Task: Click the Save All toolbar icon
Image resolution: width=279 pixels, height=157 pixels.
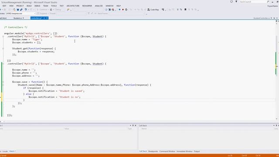Action: (x=21, y=10)
